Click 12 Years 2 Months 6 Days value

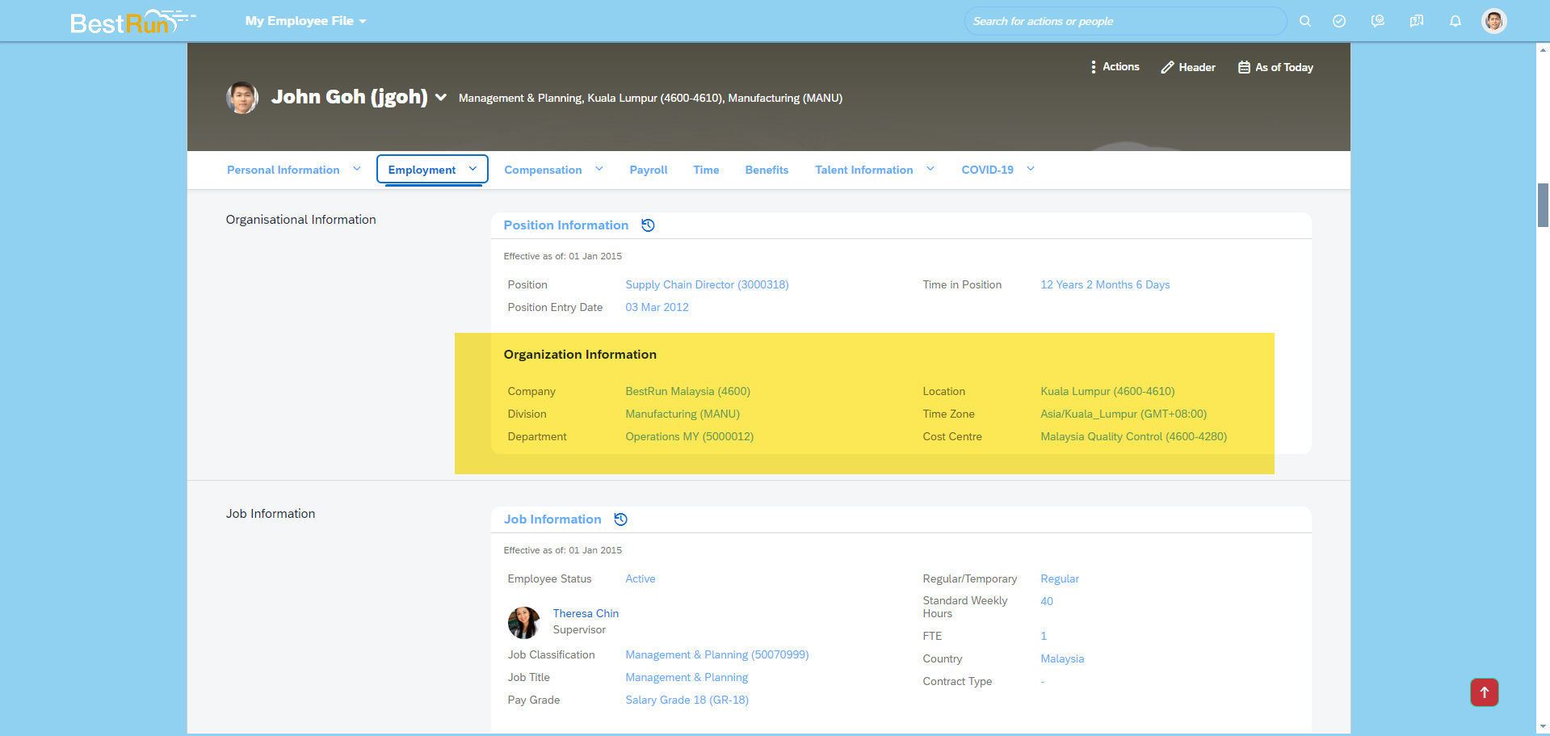coord(1105,284)
